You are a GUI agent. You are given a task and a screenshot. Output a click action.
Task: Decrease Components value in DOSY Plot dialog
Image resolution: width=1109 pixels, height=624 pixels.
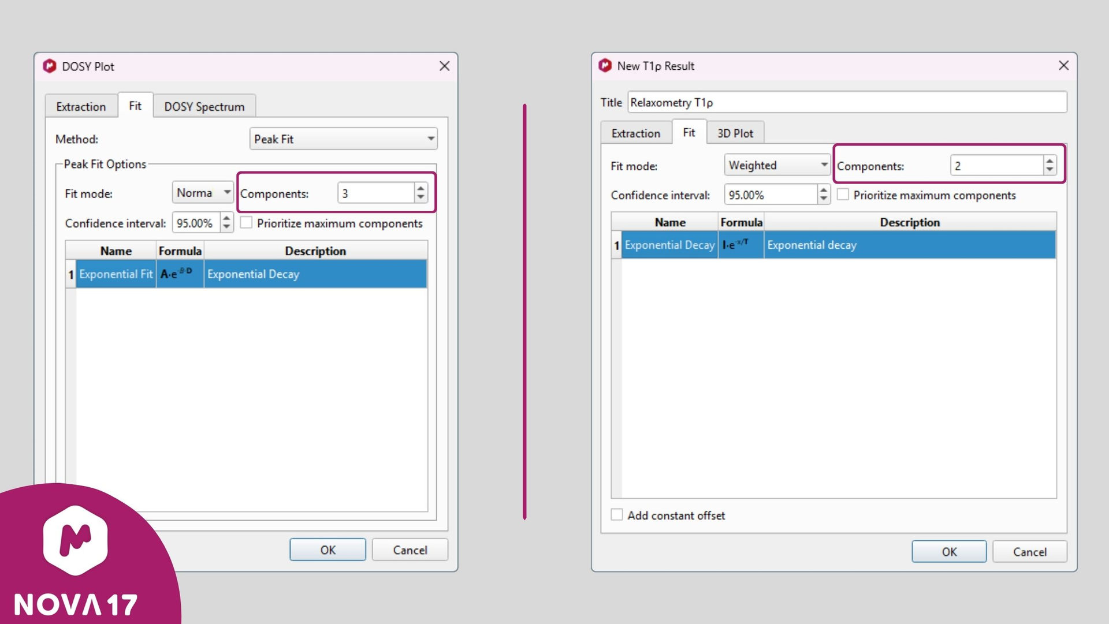421,198
